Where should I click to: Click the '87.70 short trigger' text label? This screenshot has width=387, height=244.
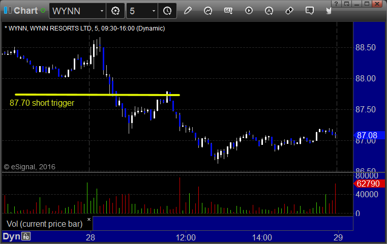[x=42, y=103]
